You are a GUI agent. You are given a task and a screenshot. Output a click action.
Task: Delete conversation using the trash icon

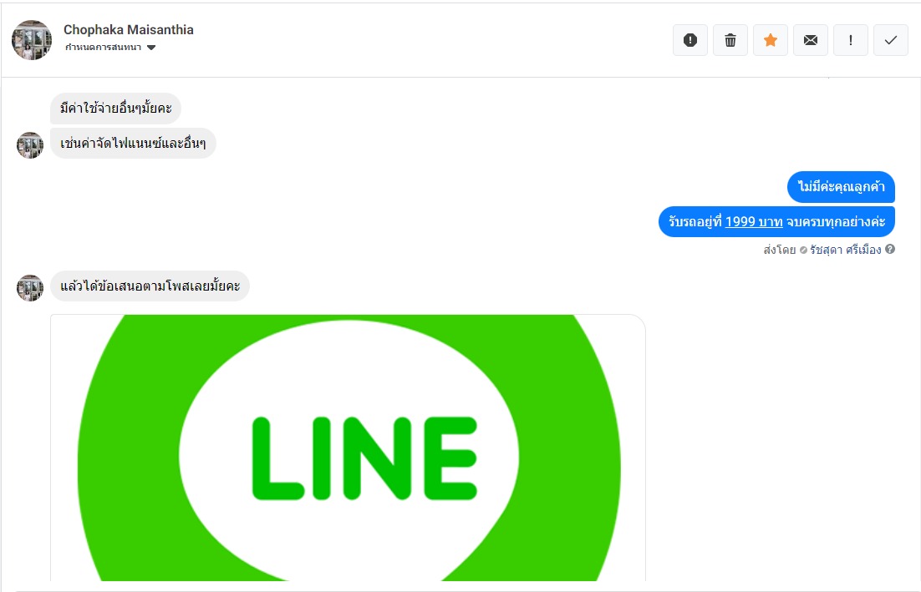point(730,40)
